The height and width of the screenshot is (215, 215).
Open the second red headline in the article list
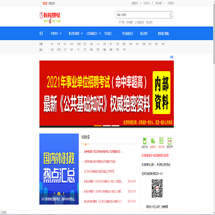click(x=100, y=161)
